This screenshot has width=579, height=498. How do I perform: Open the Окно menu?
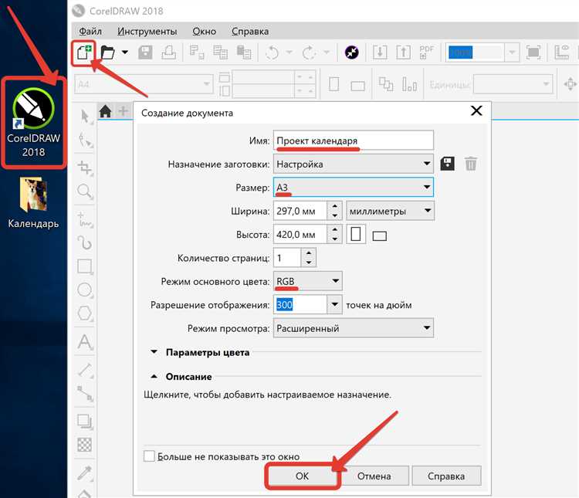205,32
